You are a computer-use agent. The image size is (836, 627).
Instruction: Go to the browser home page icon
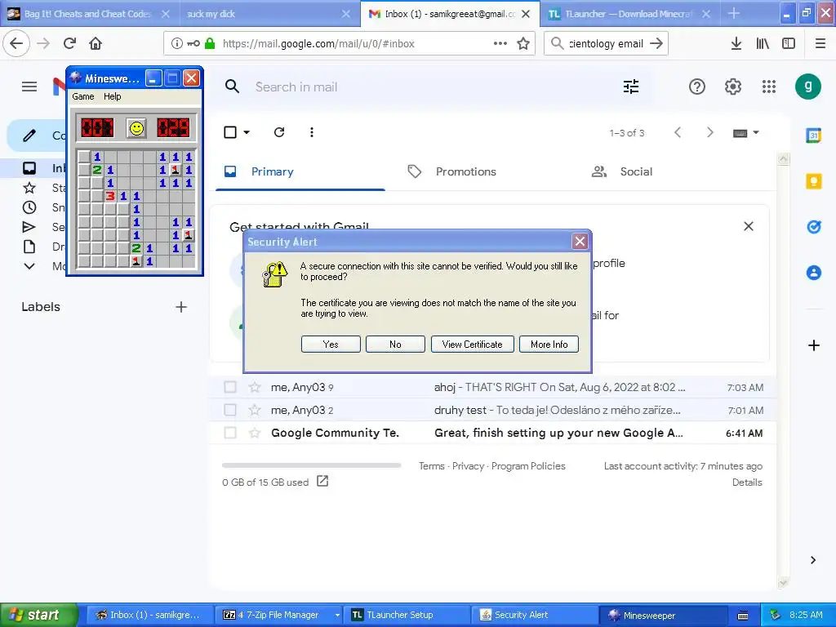[x=96, y=43]
